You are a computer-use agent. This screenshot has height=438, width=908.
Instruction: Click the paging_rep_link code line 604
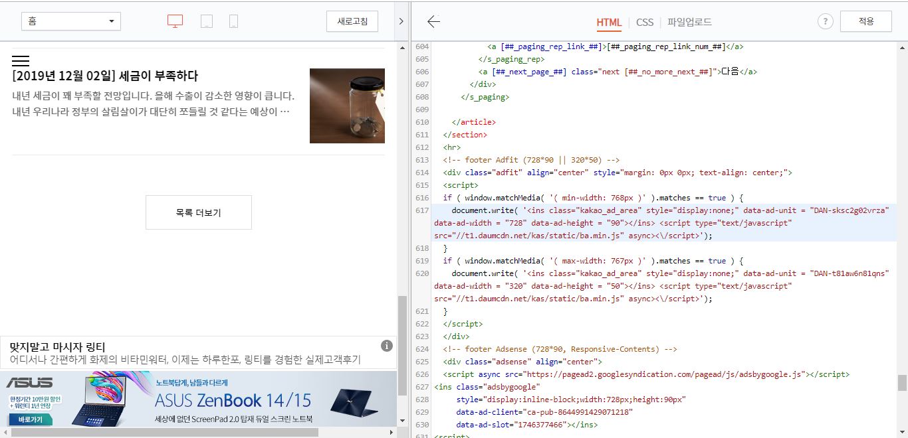point(616,46)
